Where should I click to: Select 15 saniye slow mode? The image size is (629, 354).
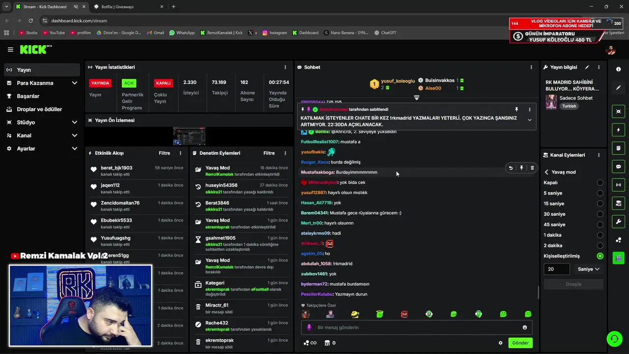[x=600, y=204]
